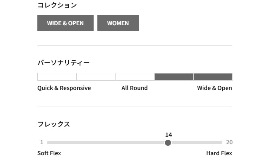Select the second personality bar segment
This screenshot has height=168, width=268.
pyautogui.click(x=96, y=77)
